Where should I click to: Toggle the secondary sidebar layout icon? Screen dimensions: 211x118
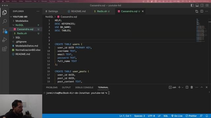coord(202,5)
